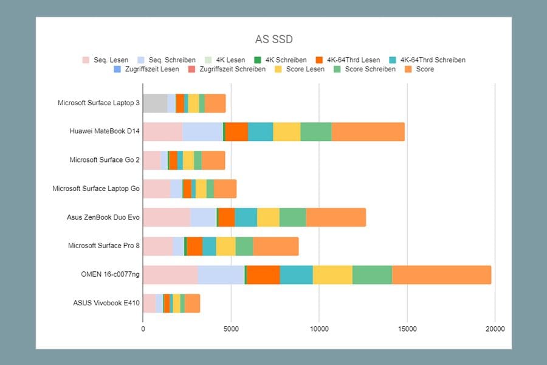Click the yellow segment of Surface Laptop Go bar
The width and height of the screenshot is (547, 365).
click(x=201, y=189)
